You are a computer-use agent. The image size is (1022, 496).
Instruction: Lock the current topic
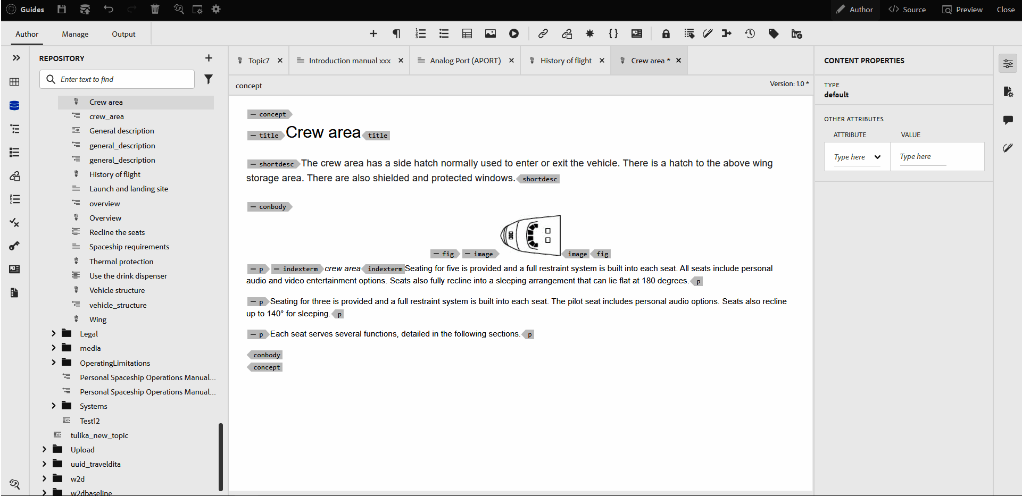point(666,33)
